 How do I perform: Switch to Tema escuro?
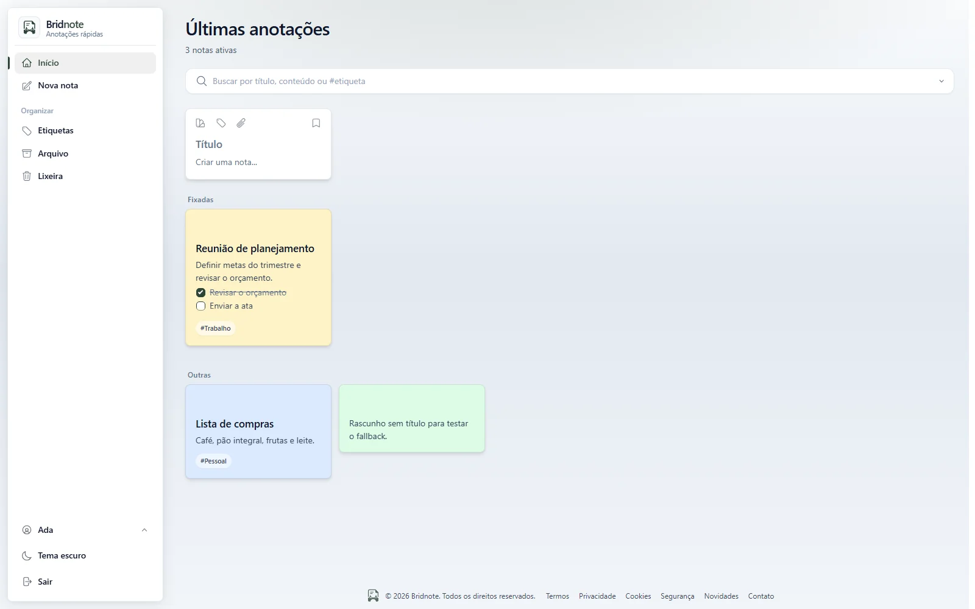point(85,555)
